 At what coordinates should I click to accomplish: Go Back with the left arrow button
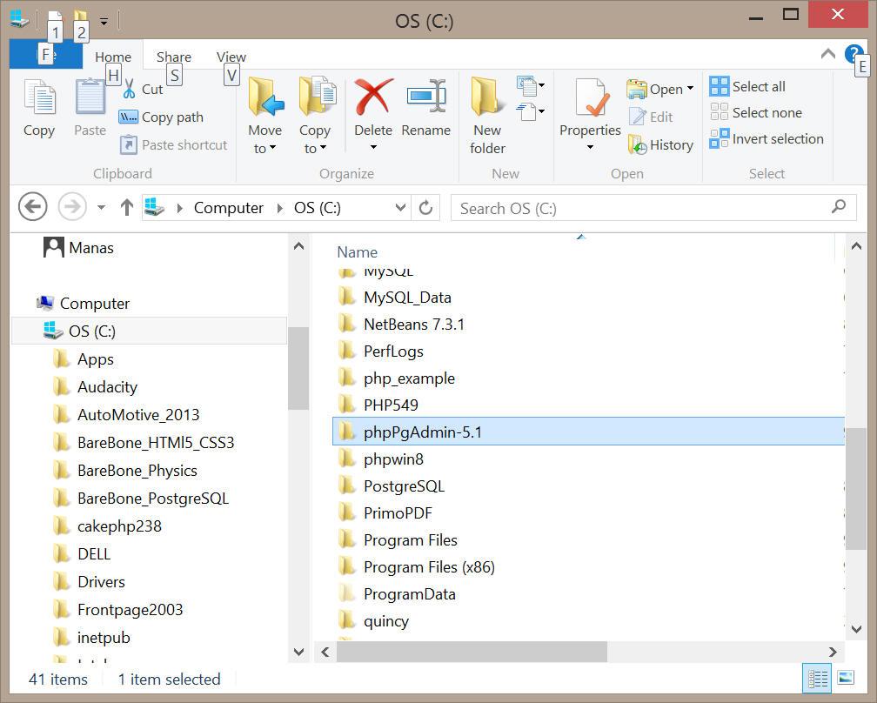point(32,207)
